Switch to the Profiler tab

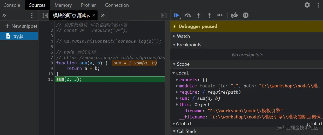pyautogui.click(x=88, y=5)
